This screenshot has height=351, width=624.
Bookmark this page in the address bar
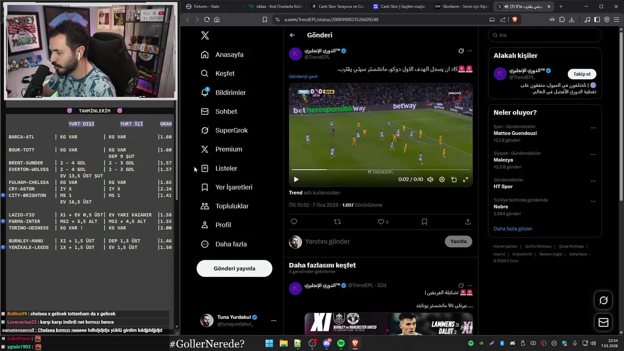(265, 19)
